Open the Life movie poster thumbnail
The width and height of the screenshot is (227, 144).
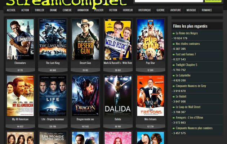pyautogui.click(x=53, y=96)
